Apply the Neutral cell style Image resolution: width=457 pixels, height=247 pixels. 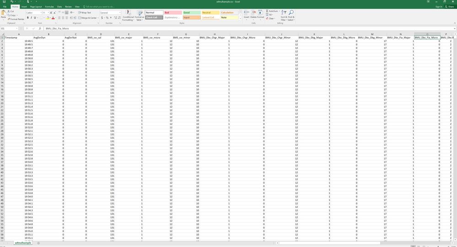(x=210, y=12)
